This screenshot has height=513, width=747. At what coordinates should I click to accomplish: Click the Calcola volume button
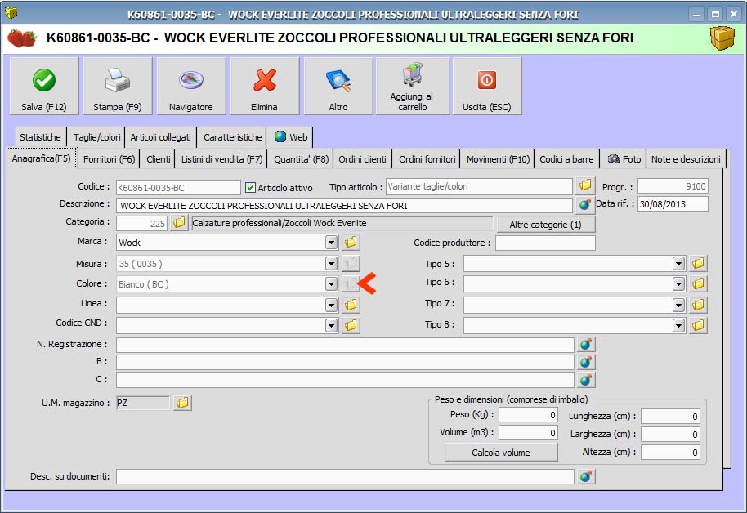click(x=501, y=453)
